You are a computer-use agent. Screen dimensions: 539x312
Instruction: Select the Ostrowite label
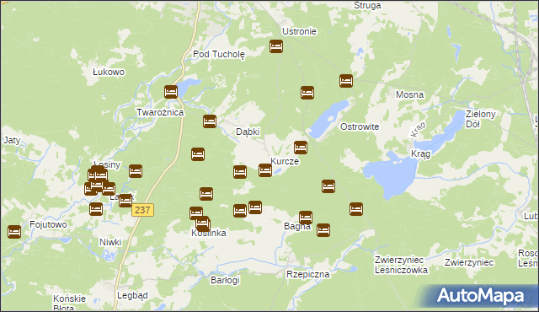[x=360, y=126]
